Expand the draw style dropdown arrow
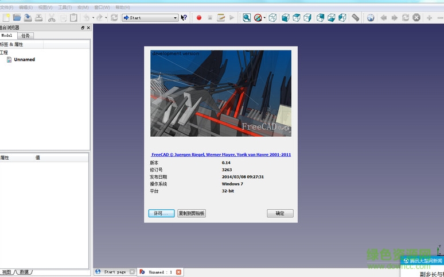Image resolution: width=444 pixels, height=277 pixels. pyautogui.click(x=264, y=18)
